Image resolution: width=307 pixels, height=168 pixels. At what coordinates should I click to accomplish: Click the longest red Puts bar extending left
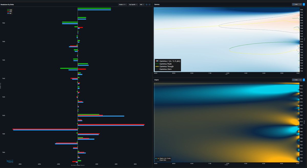[45, 129]
